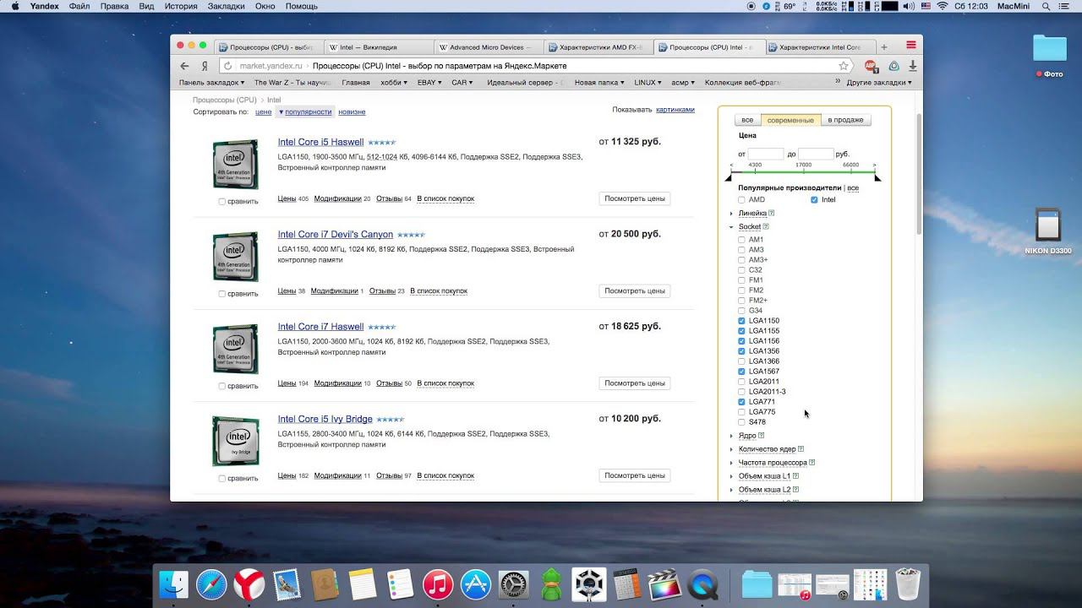Expand the Количество ядер filter
This screenshot has height=608, width=1082.
pos(767,449)
